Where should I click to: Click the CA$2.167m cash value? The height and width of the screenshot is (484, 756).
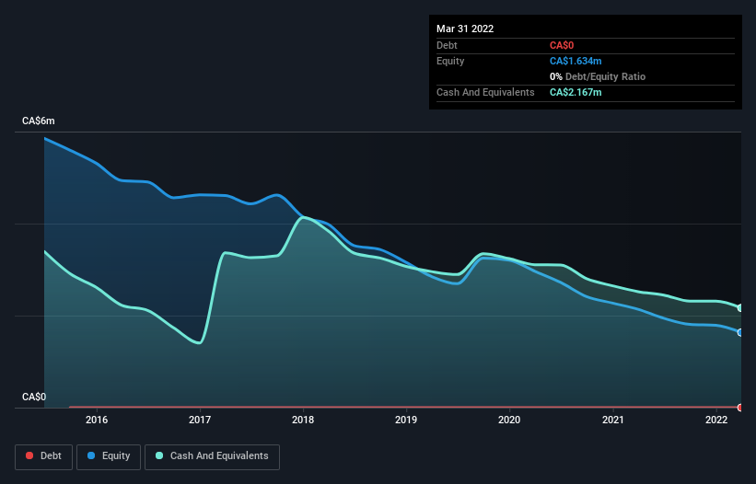576,92
